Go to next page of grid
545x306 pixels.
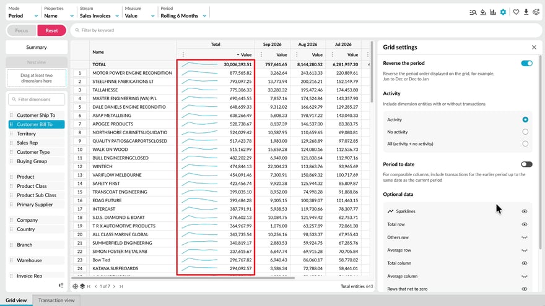(x=114, y=286)
